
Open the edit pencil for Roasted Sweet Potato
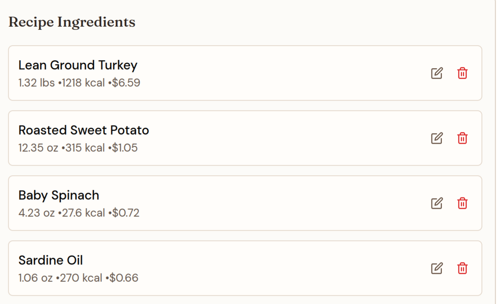point(436,138)
